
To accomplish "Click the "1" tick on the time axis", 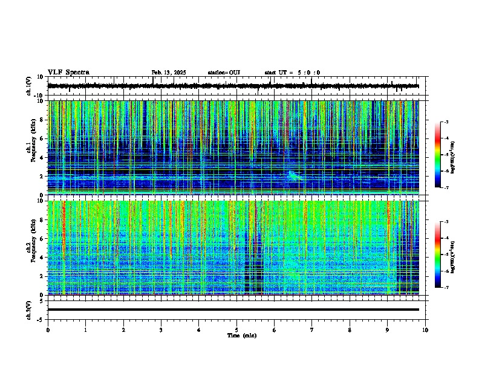I will 85,330.
